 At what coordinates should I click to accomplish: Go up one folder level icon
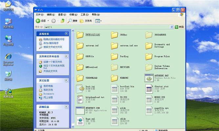63,21
